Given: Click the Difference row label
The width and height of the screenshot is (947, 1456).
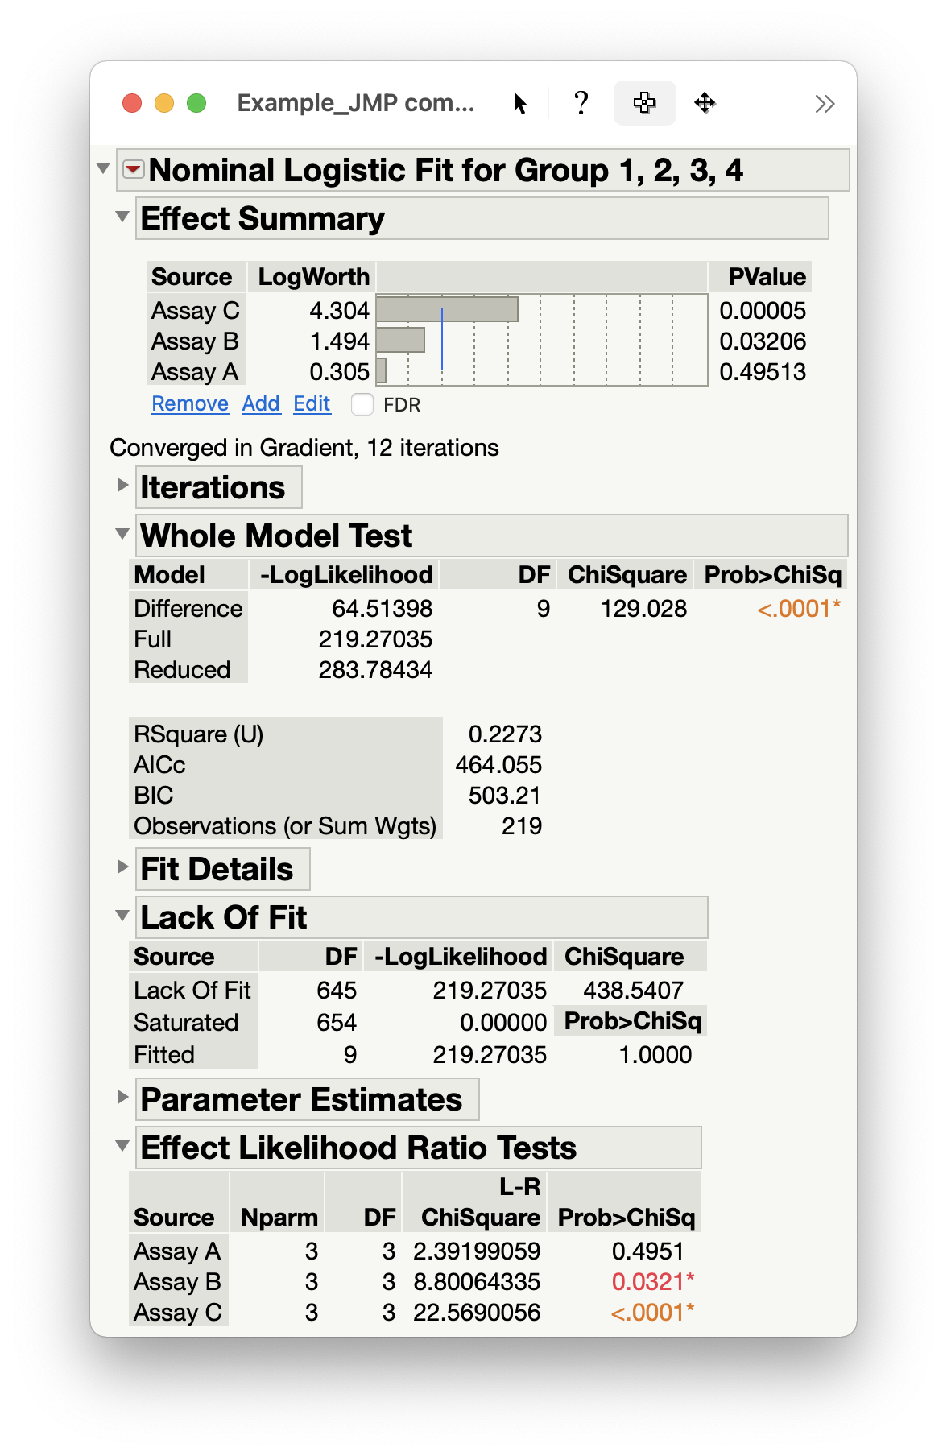Looking at the screenshot, I should pyautogui.click(x=188, y=609).
